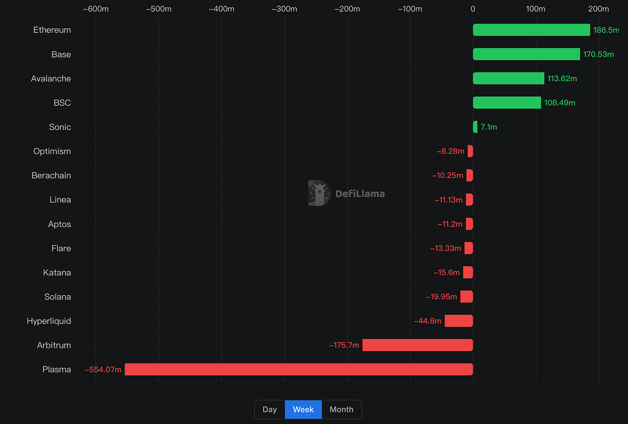Image resolution: width=628 pixels, height=424 pixels.
Task: Click the 186.5m value label
Action: (606, 30)
